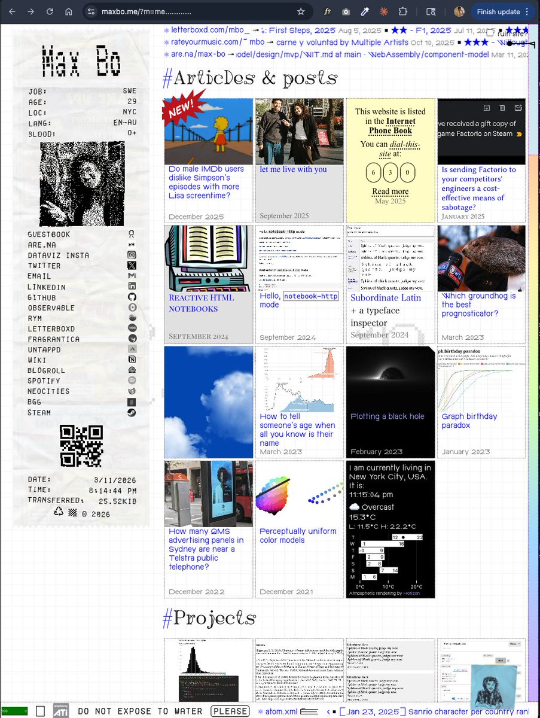Open the BLOGROLL sidebar link
This screenshot has width=540, height=718.
pos(46,370)
